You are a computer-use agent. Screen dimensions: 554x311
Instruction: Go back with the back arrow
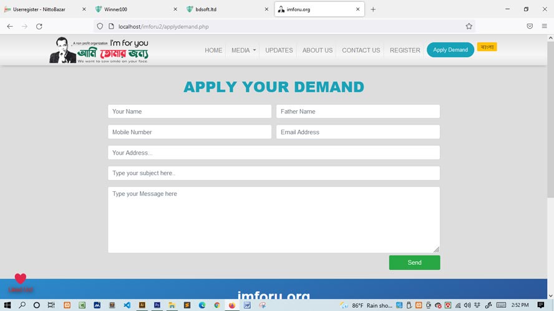coord(10,26)
